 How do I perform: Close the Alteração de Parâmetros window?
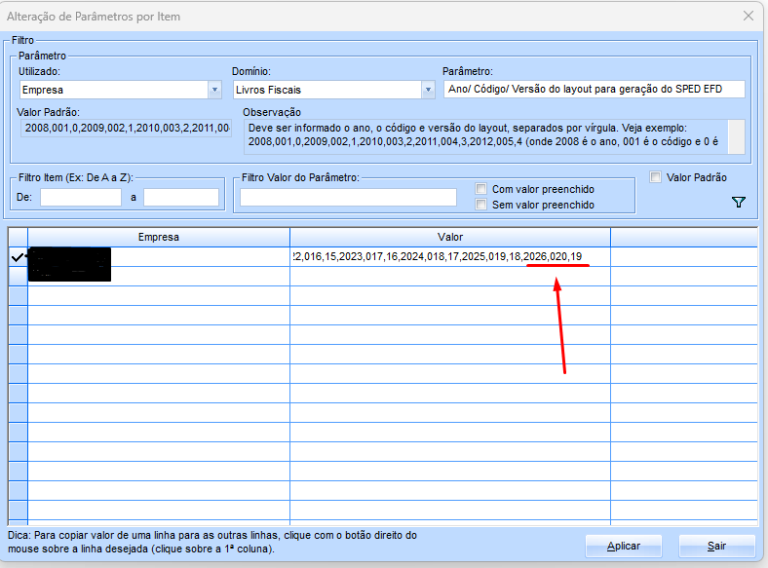749,17
